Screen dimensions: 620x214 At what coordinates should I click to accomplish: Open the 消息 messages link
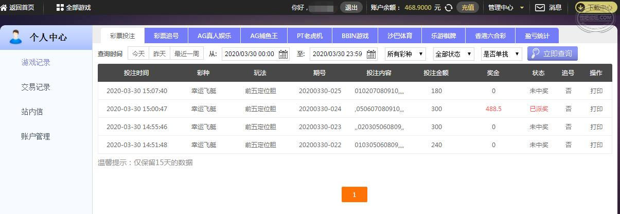555,8
